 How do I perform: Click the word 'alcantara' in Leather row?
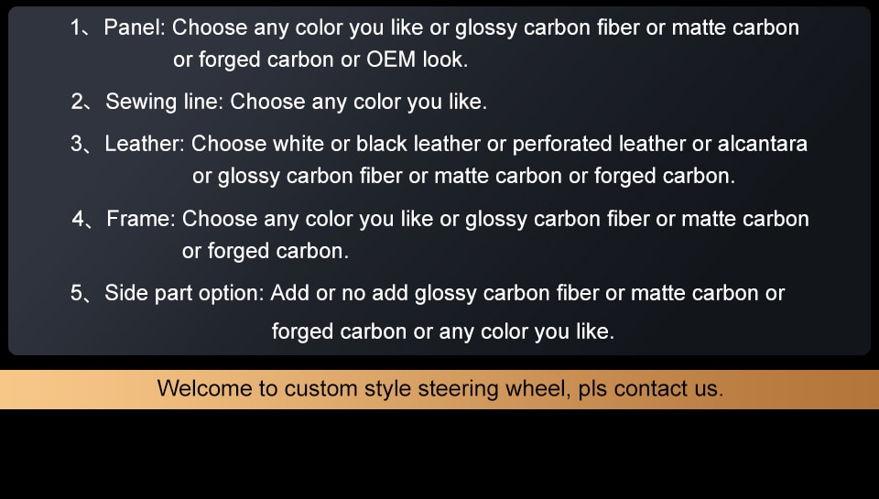click(763, 144)
